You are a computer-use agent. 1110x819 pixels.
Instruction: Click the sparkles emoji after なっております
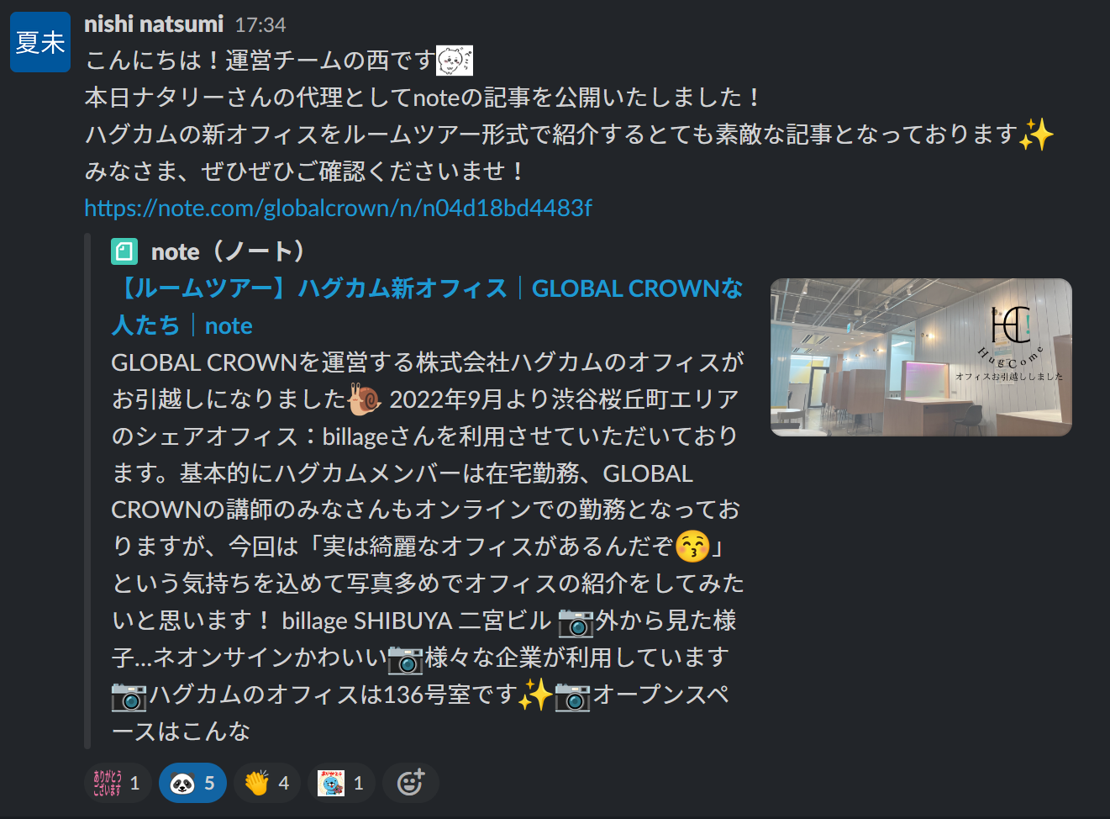[x=1037, y=135]
